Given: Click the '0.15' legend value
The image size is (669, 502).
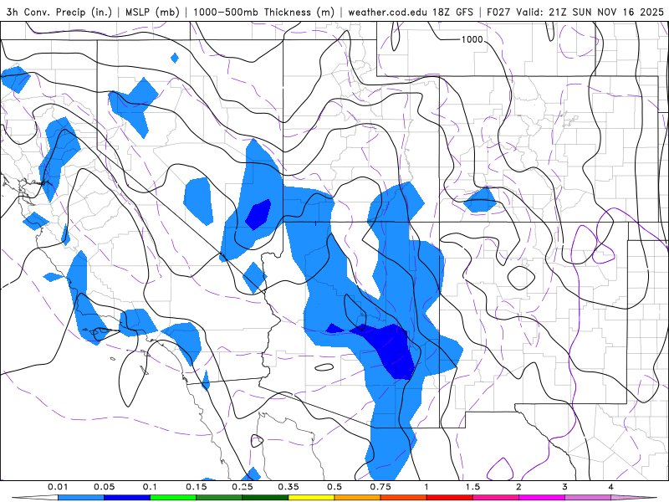Looking at the screenshot, I should (x=197, y=487).
